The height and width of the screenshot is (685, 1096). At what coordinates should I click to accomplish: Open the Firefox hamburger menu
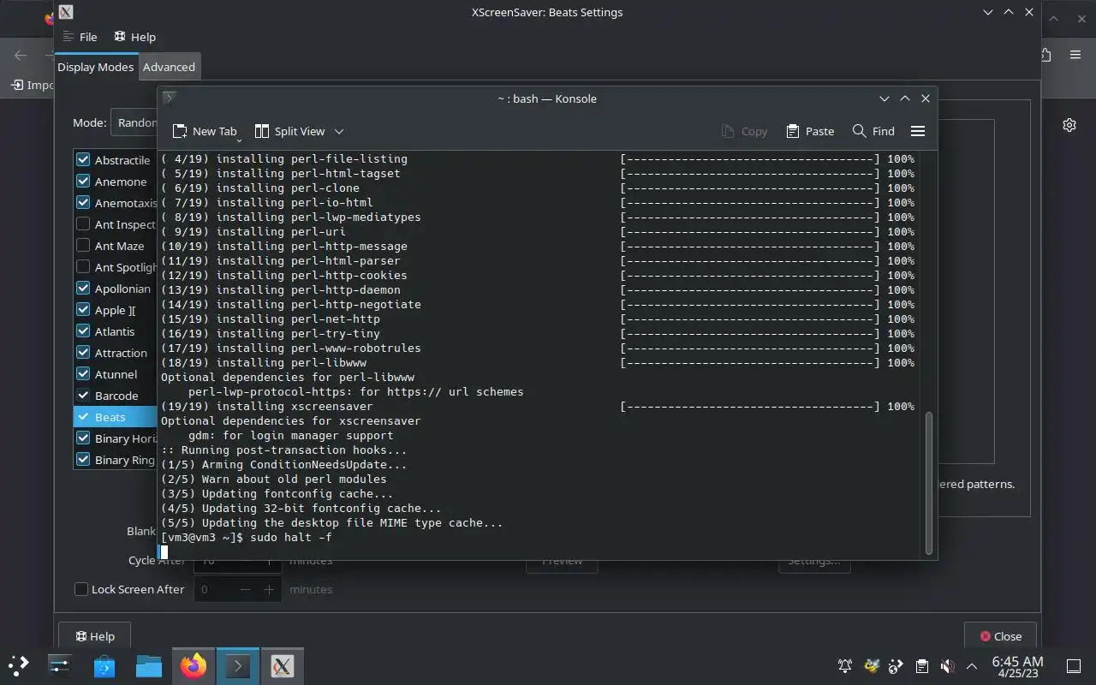point(1075,55)
